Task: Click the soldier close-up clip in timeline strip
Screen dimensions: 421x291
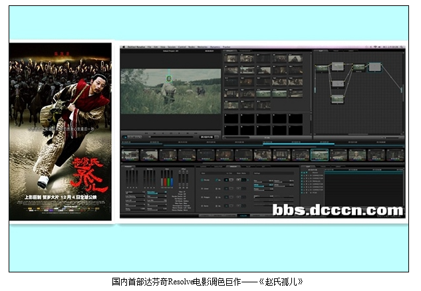Action: pos(357,155)
